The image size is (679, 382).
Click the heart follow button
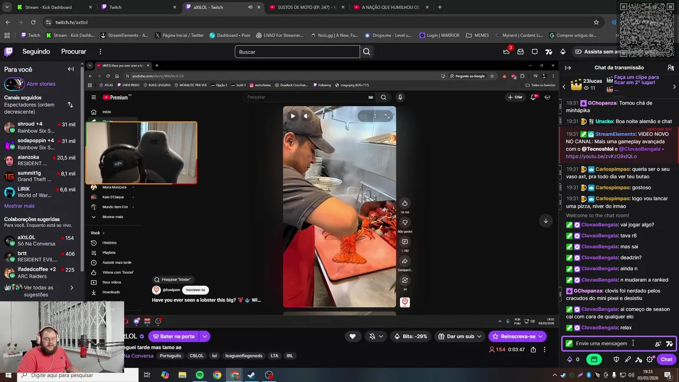click(352, 336)
